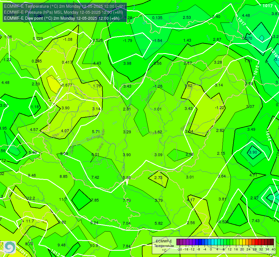Click the dew point value 0.729
Viewport: 279px width, 257px height.
pyautogui.click(x=38, y=39)
